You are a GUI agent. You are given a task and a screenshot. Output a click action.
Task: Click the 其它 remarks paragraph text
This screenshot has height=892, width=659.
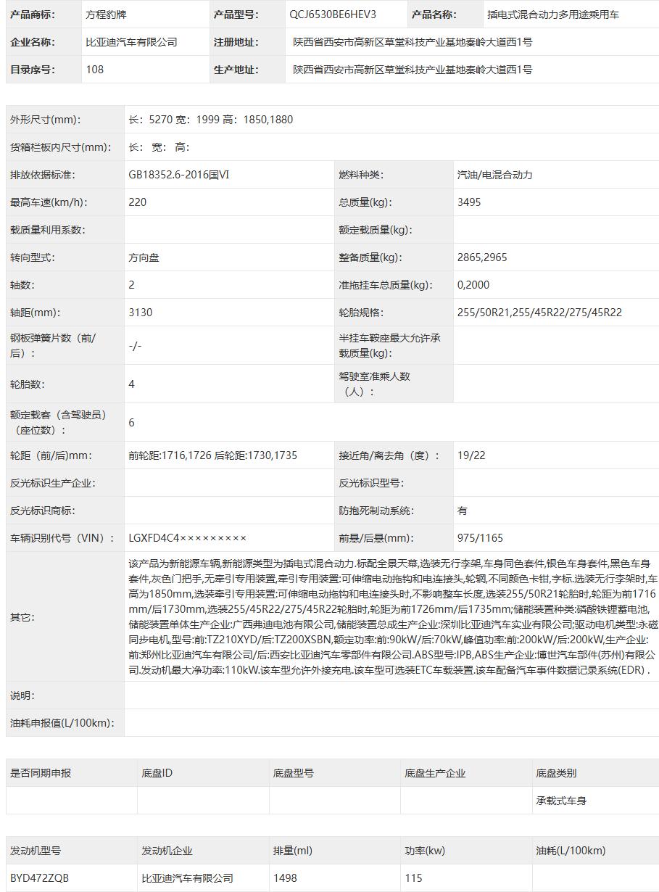pyautogui.click(x=393, y=617)
